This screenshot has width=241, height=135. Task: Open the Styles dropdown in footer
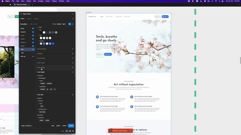[x=64, y=126]
